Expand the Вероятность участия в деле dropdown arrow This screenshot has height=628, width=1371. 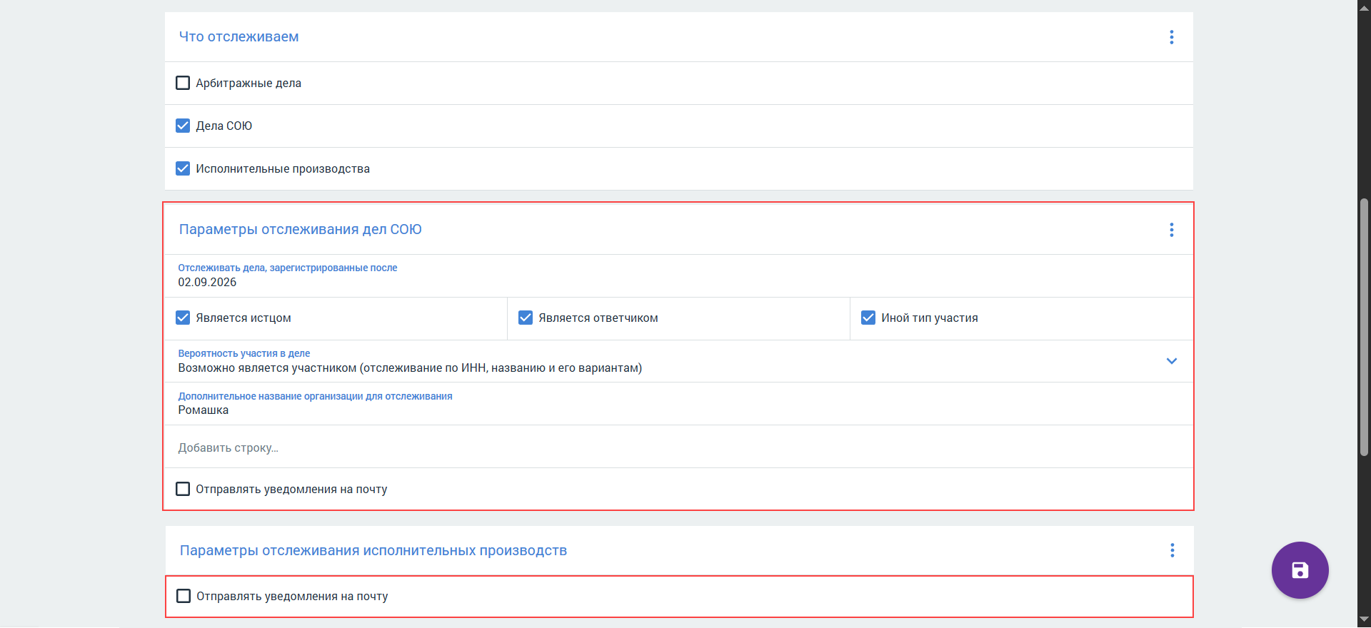(x=1172, y=361)
